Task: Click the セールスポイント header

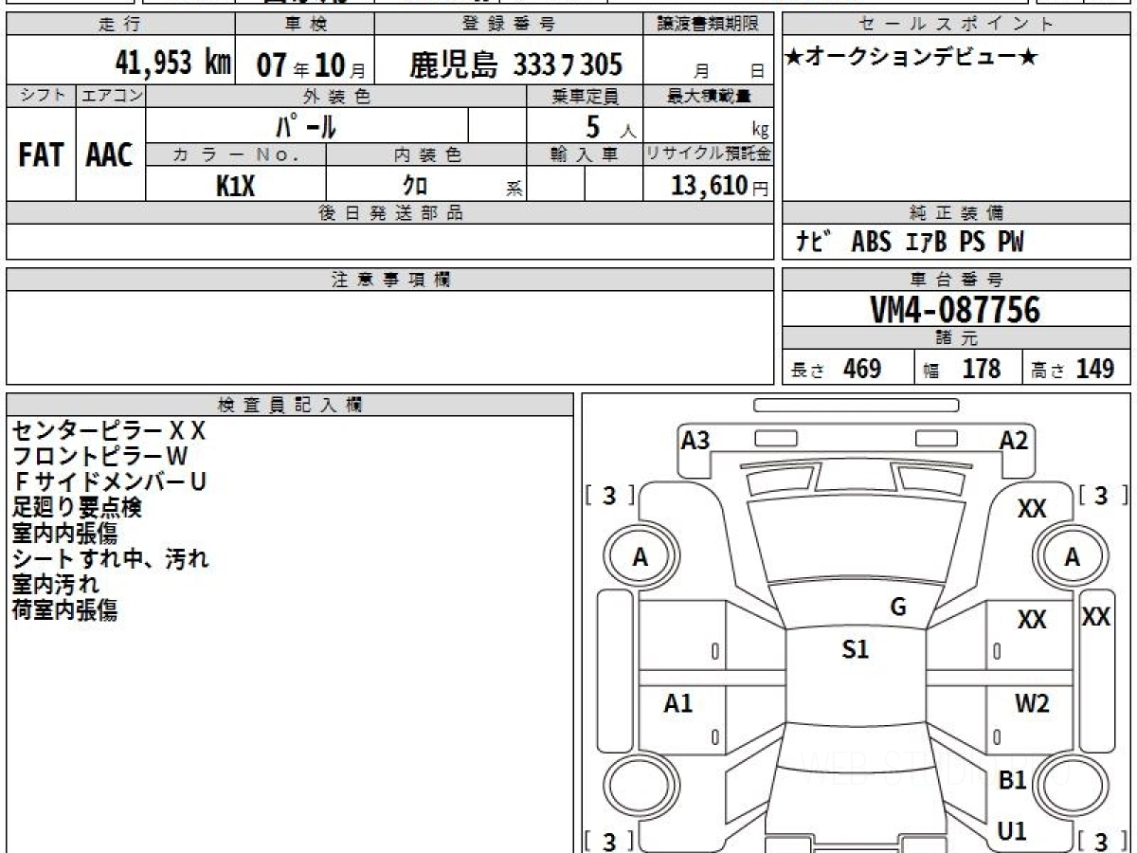Action: click(956, 25)
